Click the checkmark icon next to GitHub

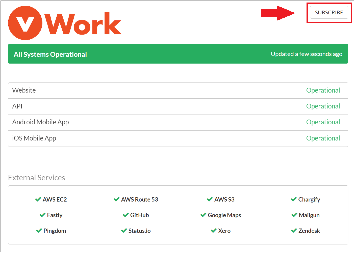tap(126, 215)
